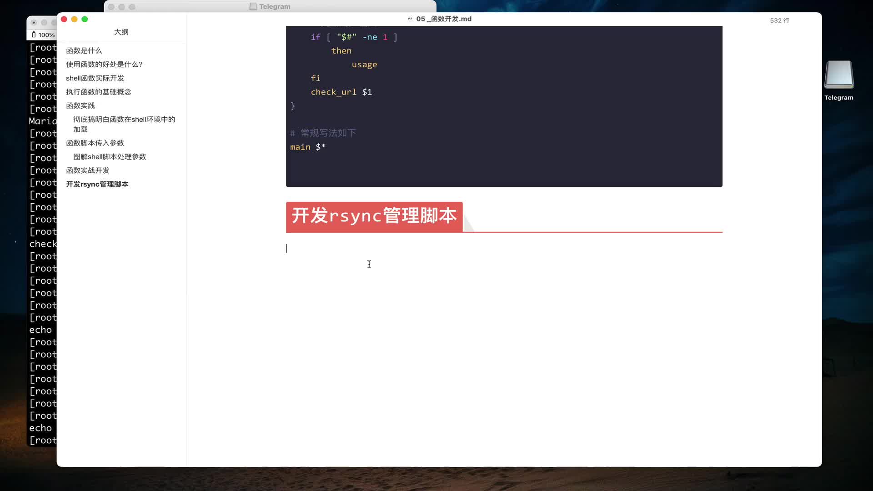Screen dimensions: 873x491
Task: Place cursor on empty line below heading
Action: 504,248
